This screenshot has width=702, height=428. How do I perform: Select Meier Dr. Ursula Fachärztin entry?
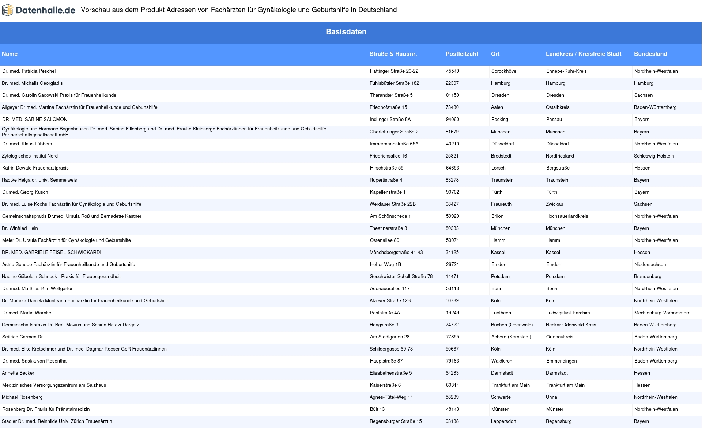67,240
